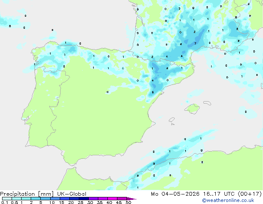
Task: Select the 45–50 mm legend color swatch
Action: pos(122,199)
